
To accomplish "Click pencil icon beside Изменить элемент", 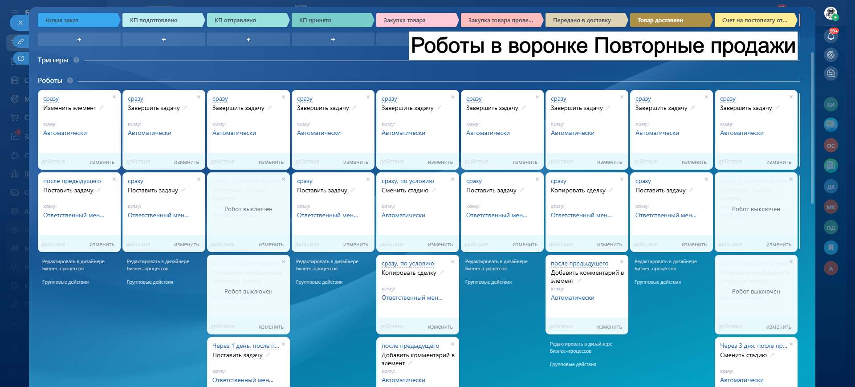I will [102, 108].
